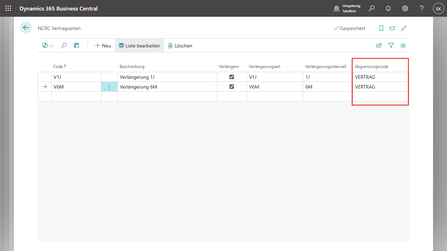Expand the Copilot dropdown in toolbar
This screenshot has height=251, width=447.
click(48, 46)
